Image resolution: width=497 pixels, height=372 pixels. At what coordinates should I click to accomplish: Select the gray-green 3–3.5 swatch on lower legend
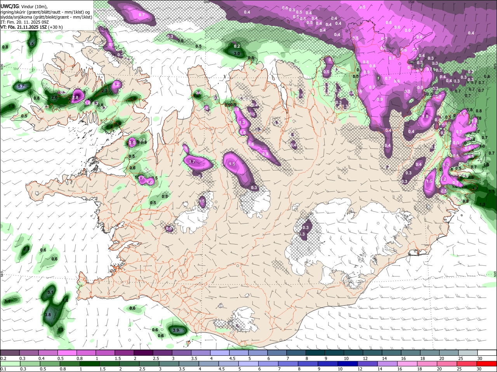point(169,363)
